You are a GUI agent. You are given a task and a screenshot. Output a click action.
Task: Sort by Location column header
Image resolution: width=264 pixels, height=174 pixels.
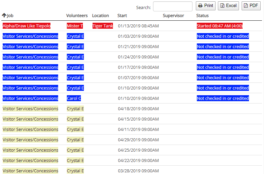[x=100, y=16]
